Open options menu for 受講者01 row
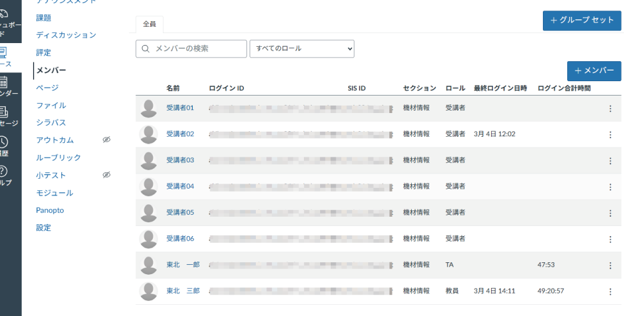The image size is (624, 316). tap(610, 109)
